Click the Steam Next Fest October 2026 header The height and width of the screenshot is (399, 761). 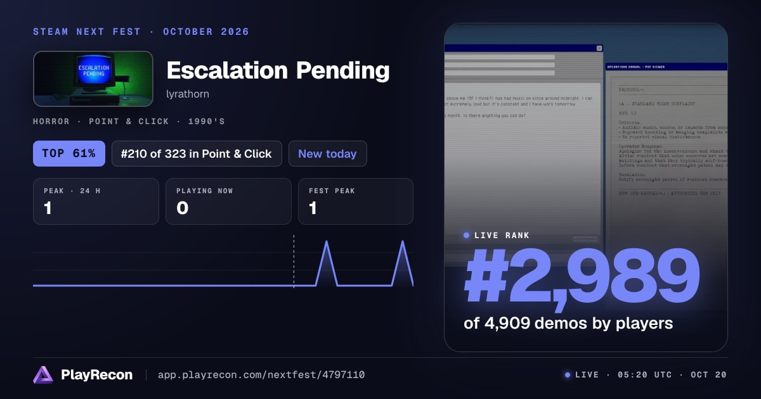141,32
